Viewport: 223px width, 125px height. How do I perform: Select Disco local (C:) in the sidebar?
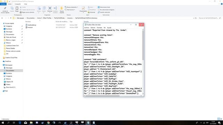[10, 87]
